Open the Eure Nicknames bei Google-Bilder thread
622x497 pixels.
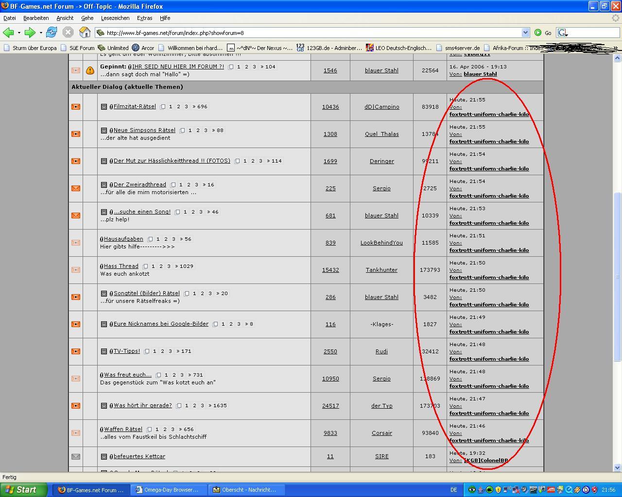[161, 324]
